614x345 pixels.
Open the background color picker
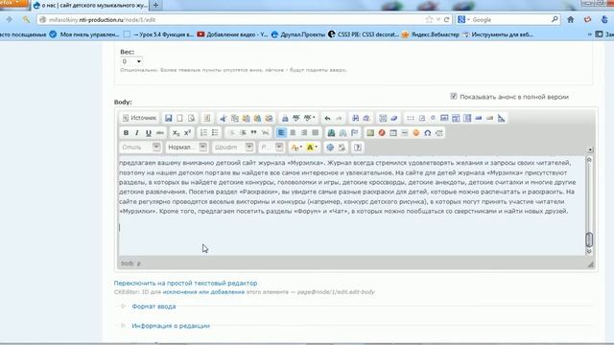(312, 148)
